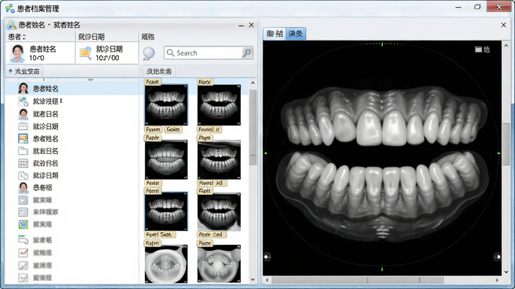Screen dimensions: 515x289
Task: Click the orange photo icon beside 患者姓名
Action: coord(23,138)
